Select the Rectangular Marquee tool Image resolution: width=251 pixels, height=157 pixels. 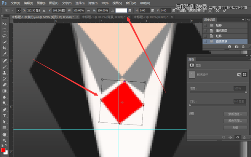coord(4,30)
